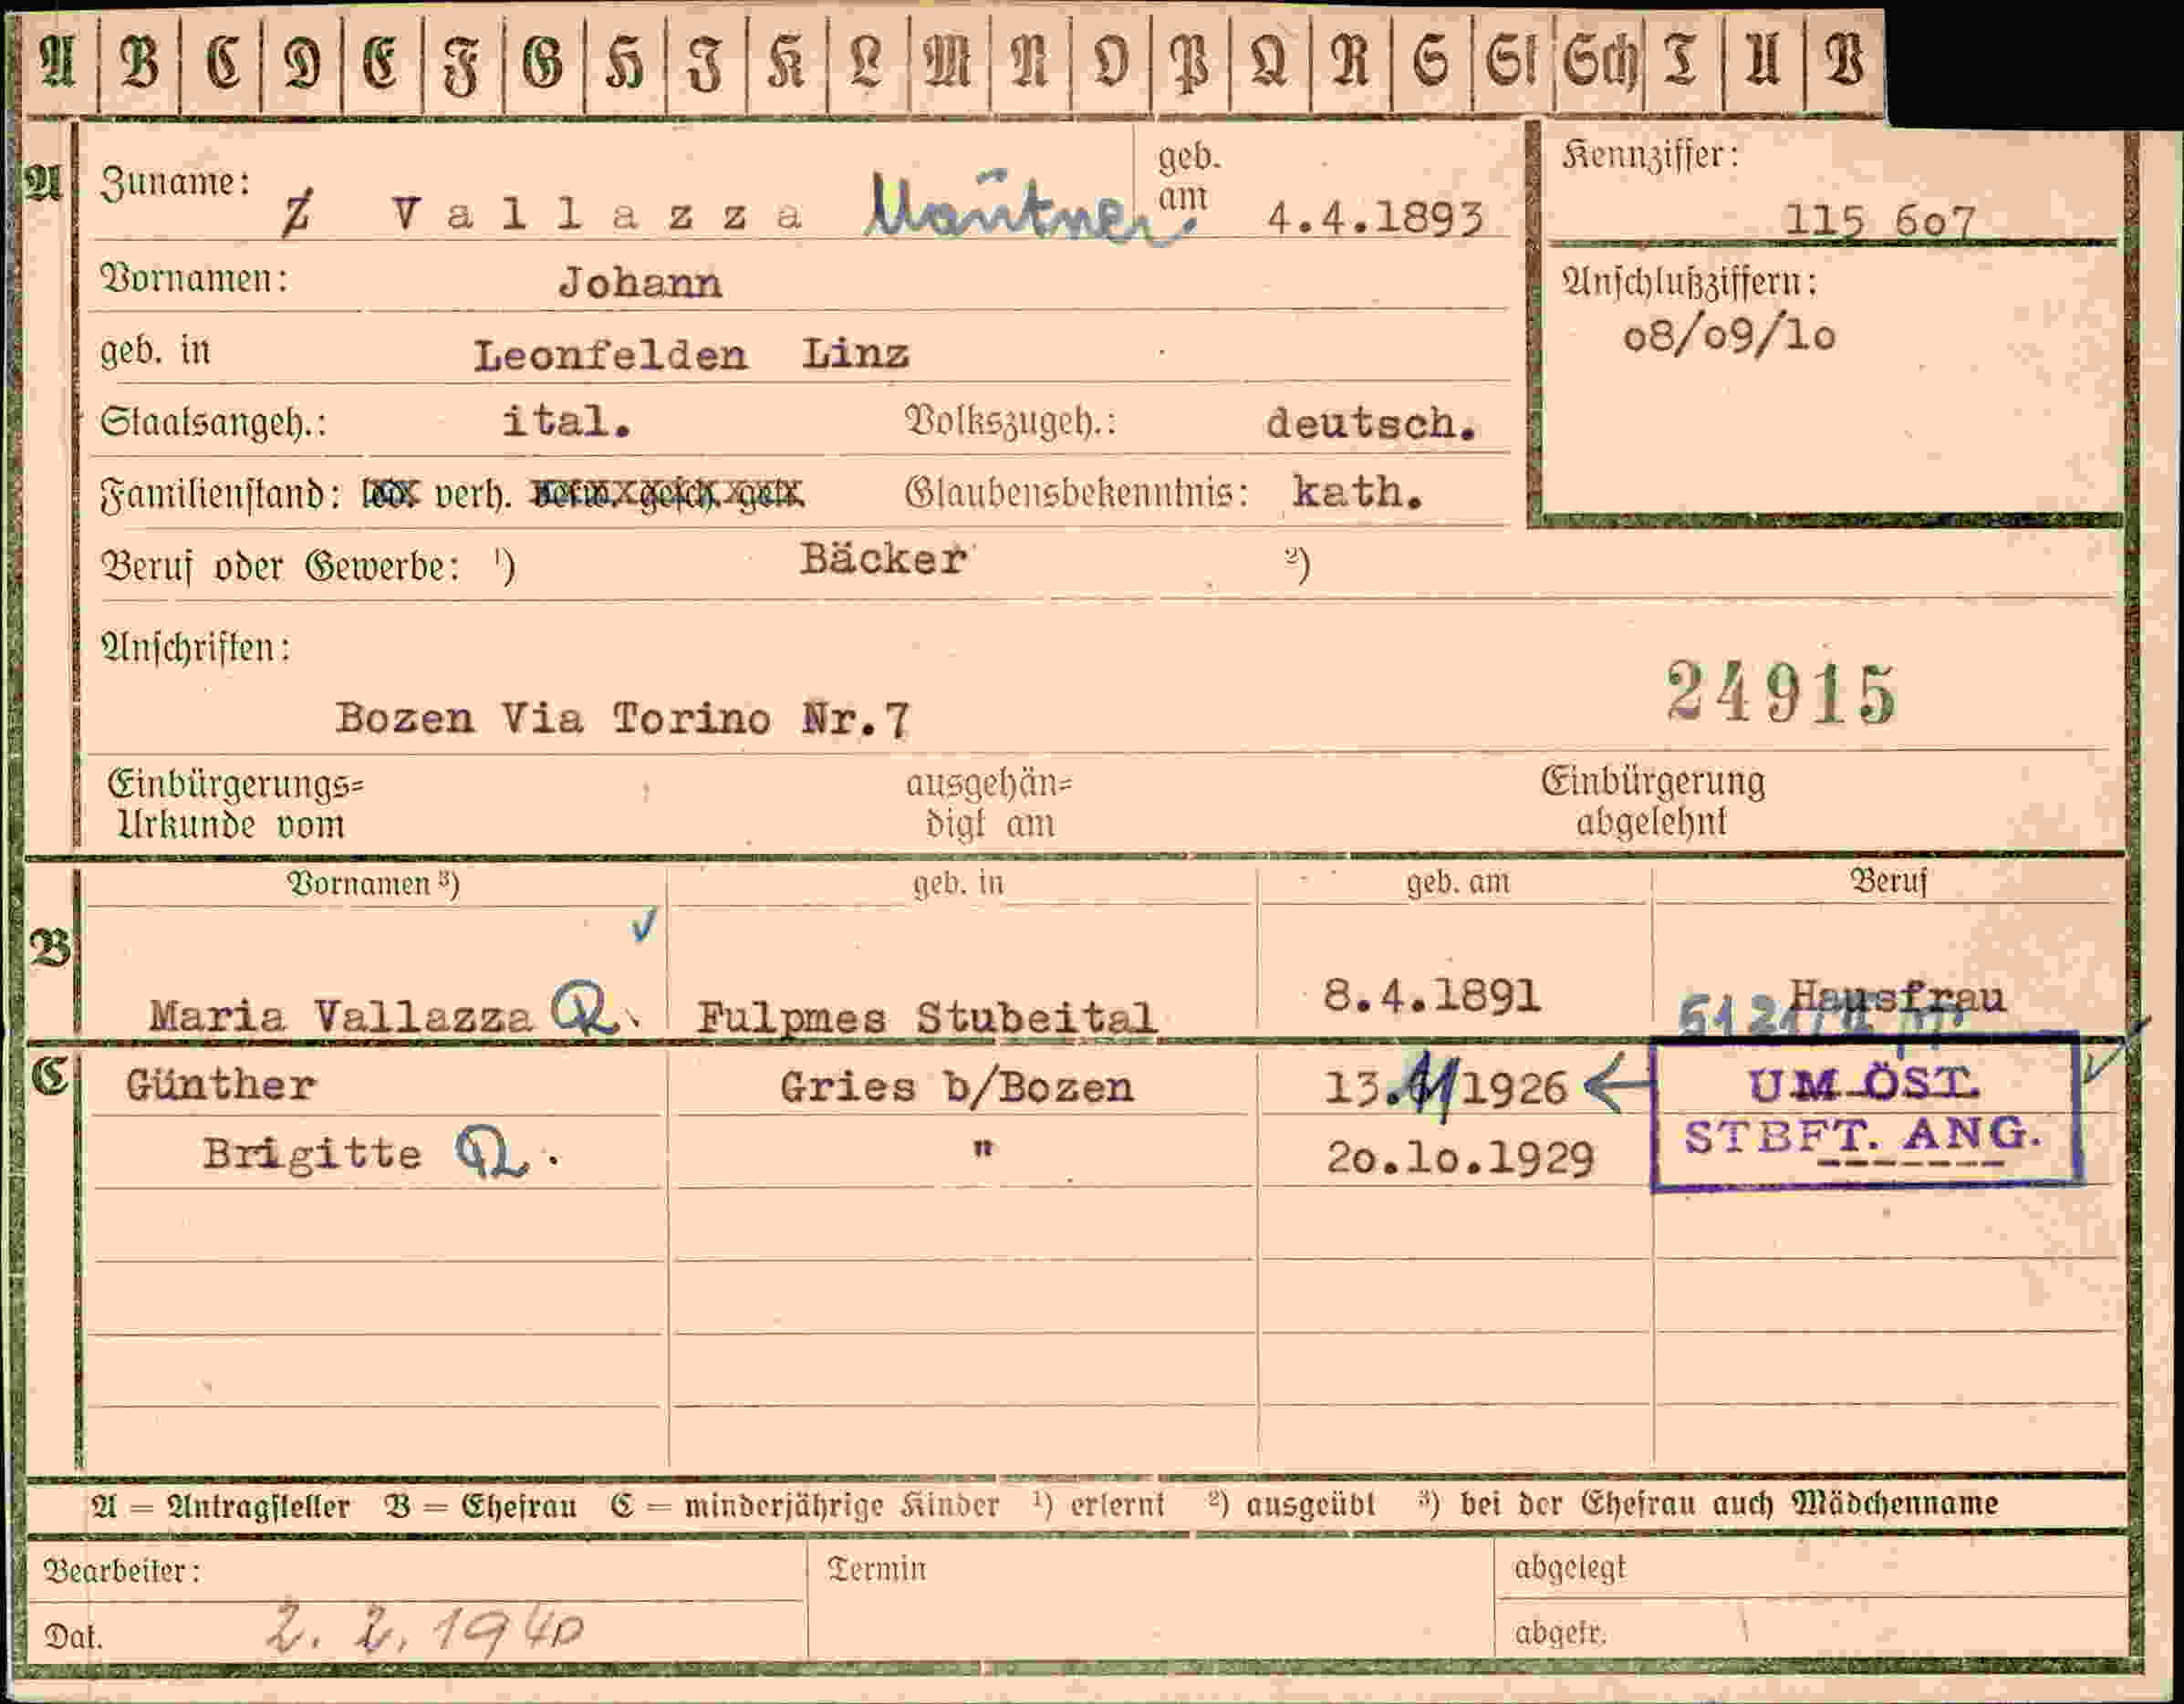Click legend text 'A = Antragsteller'
Screen dimensions: 2184x1704
[220, 1507]
